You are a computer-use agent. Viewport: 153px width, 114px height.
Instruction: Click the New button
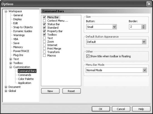click(50, 91)
